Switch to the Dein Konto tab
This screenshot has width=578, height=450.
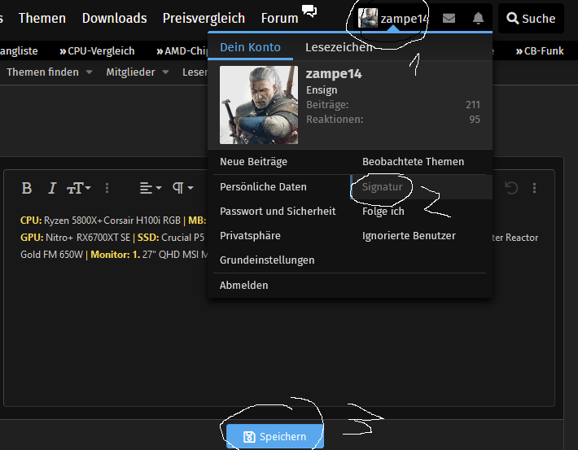250,47
